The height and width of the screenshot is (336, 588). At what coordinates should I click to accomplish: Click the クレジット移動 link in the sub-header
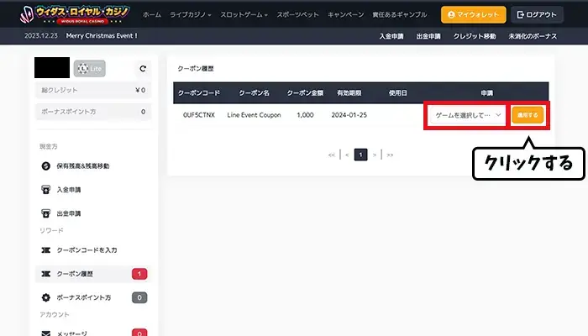475,36
